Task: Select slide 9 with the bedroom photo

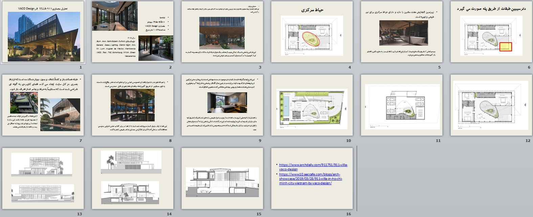Action: [x=222, y=105]
